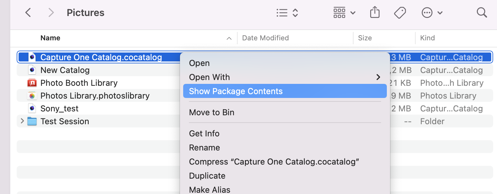Click the Share toolbar icon
This screenshot has width=497, height=194.
pyautogui.click(x=375, y=13)
